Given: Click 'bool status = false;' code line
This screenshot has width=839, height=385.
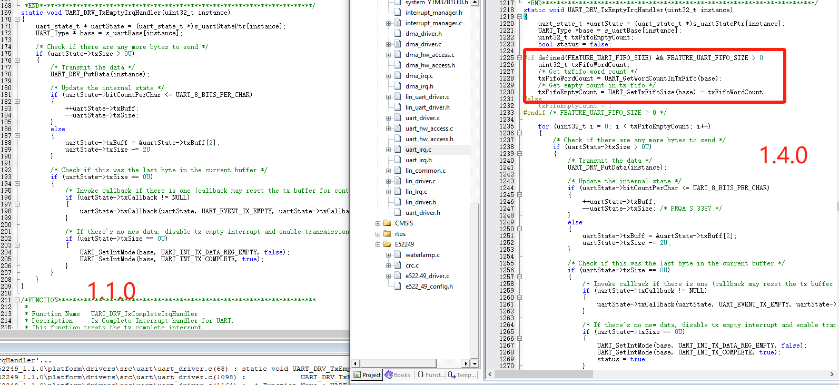Looking at the screenshot, I should tap(574, 44).
